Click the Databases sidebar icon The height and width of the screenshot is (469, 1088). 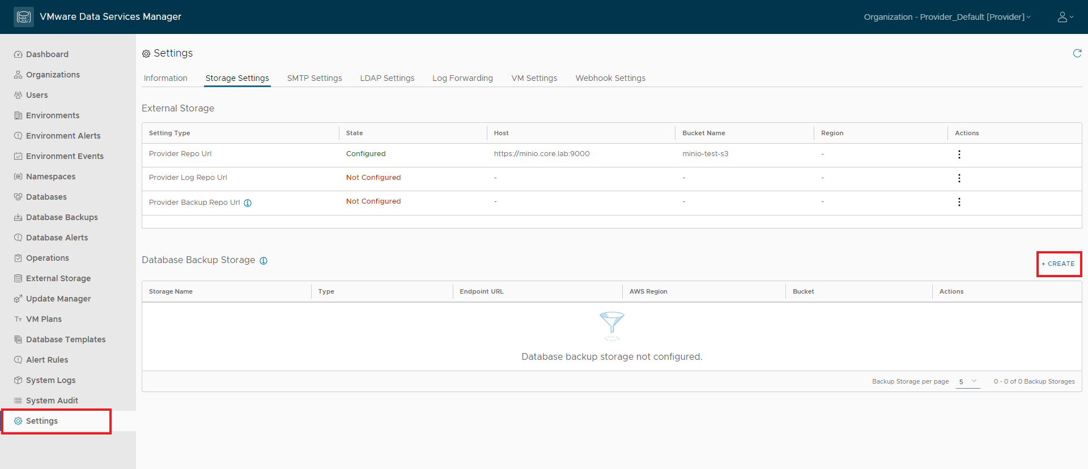pyautogui.click(x=18, y=197)
